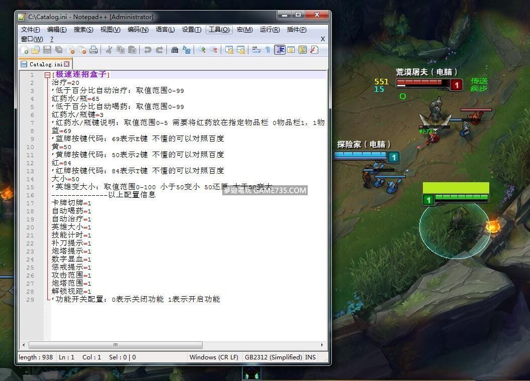Click the GB2312 (Simplified) encoding status field
Viewport: 530px width, 381px height.
click(x=273, y=357)
